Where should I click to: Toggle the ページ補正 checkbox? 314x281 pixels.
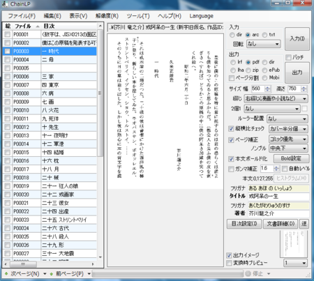point(231,139)
